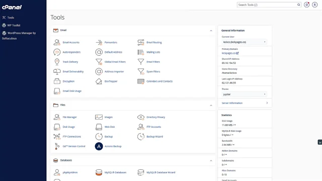Open the FTP Connections icon

[x=57, y=136]
